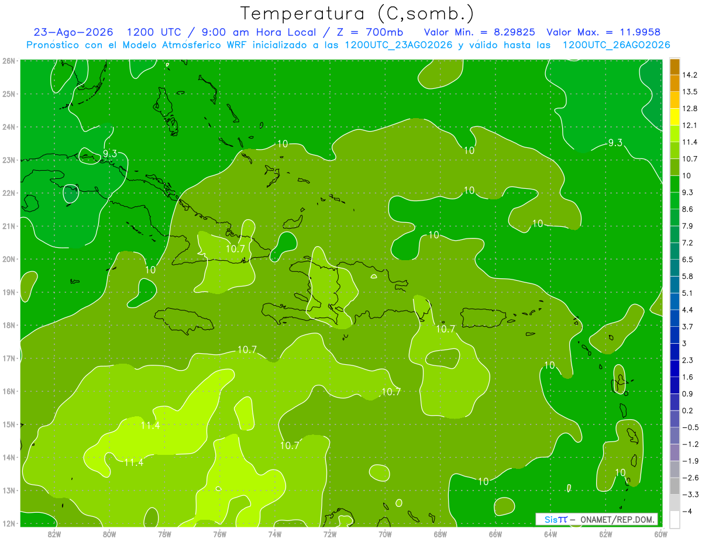Image resolution: width=702 pixels, height=542 pixels.
Task: Click the 78W longitude axis label
Action: pyautogui.click(x=164, y=534)
